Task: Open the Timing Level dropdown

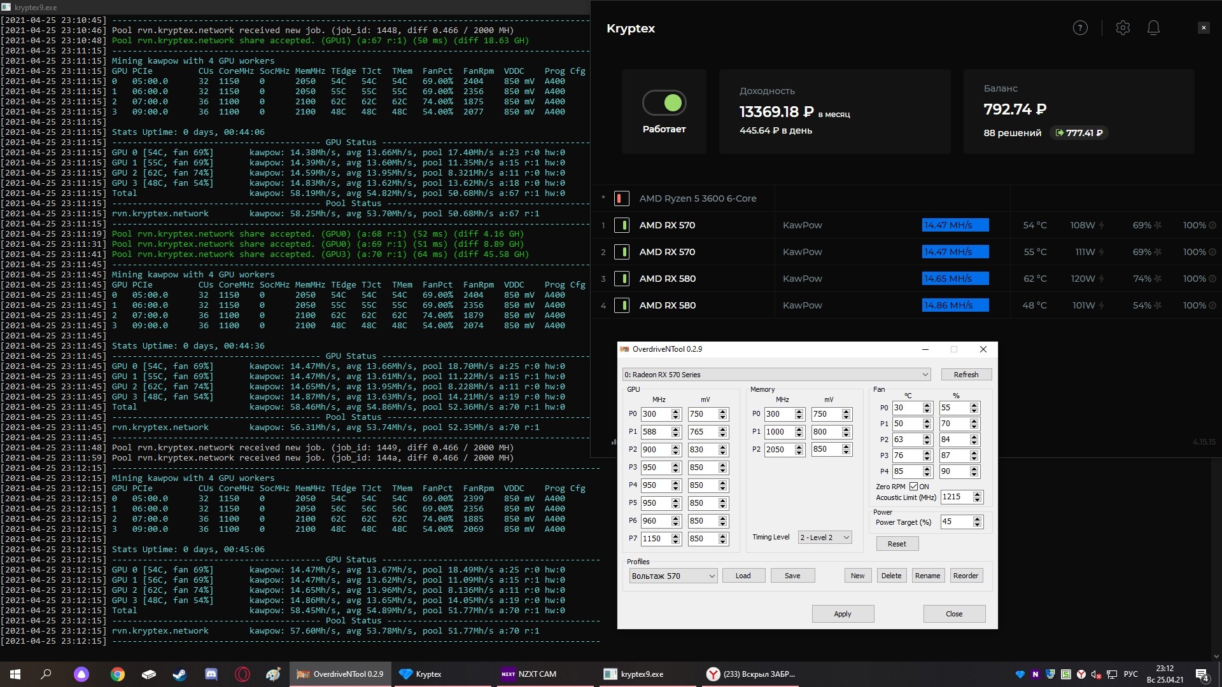Action: click(x=825, y=538)
